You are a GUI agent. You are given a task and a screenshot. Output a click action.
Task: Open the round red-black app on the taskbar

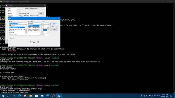(53, 96)
